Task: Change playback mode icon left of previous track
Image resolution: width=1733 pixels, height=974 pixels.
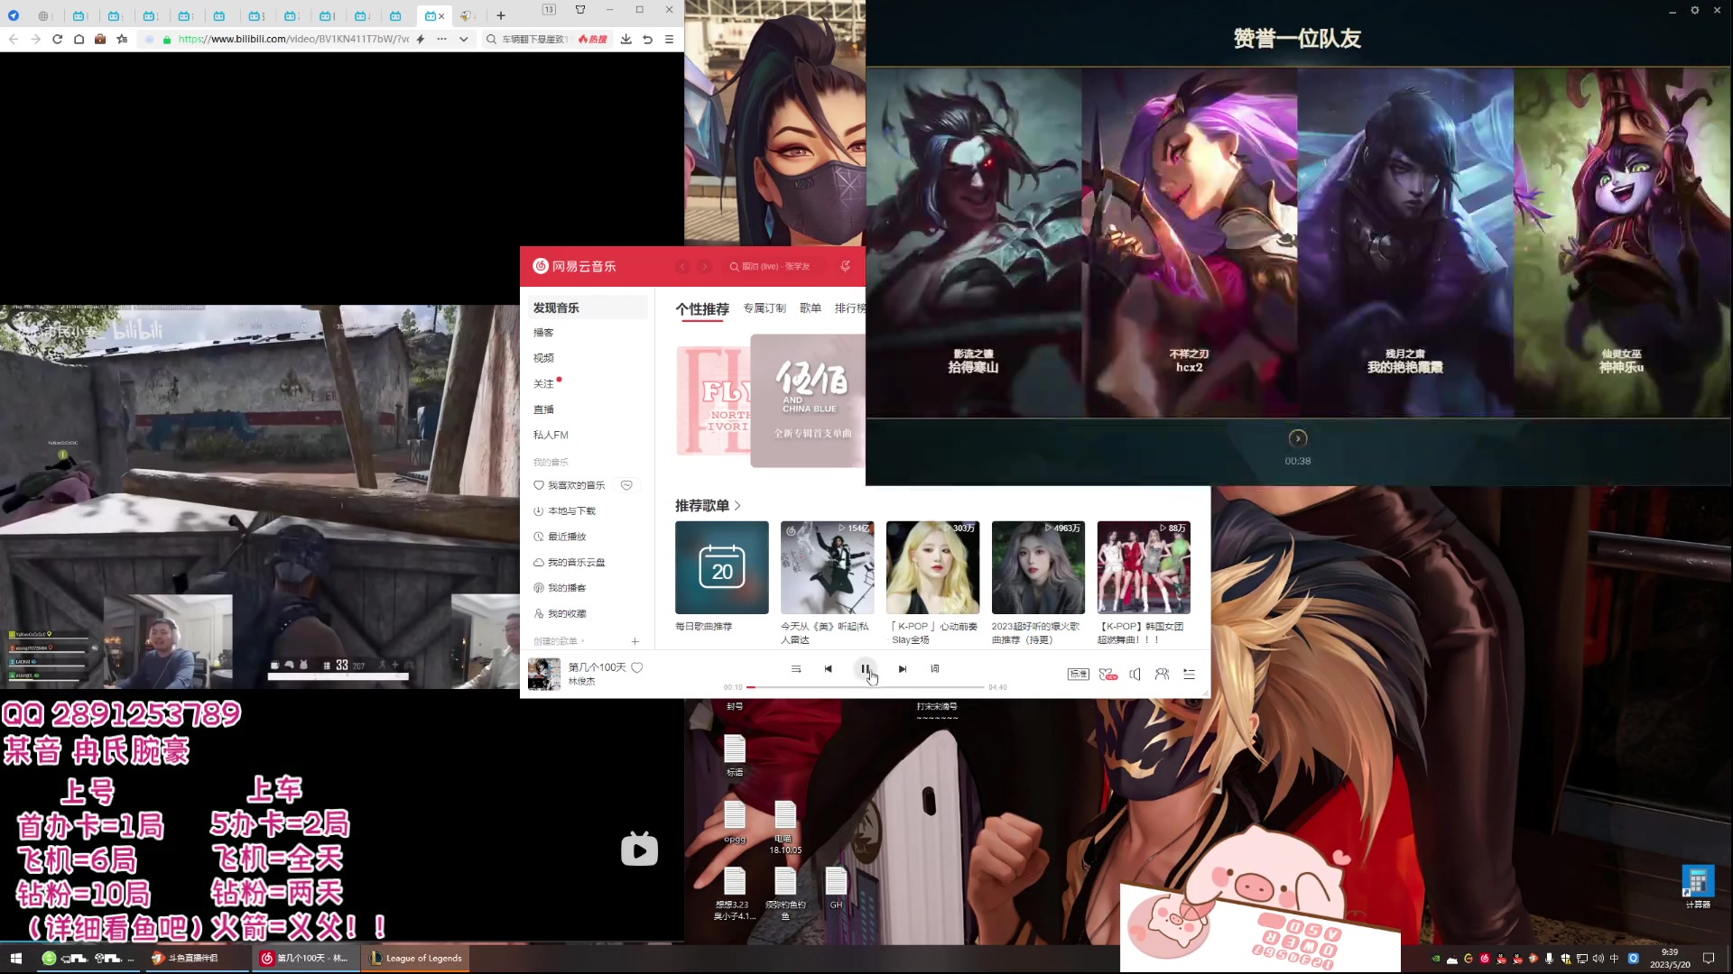Action: coord(796,669)
